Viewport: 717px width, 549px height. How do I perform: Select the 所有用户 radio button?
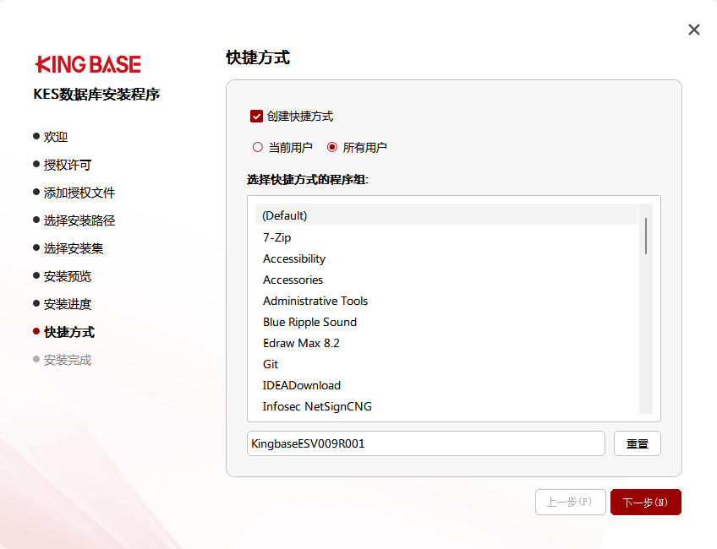[332, 147]
